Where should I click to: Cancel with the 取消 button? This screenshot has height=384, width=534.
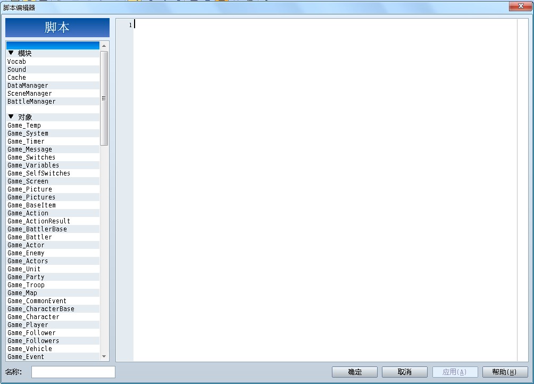[x=405, y=372]
